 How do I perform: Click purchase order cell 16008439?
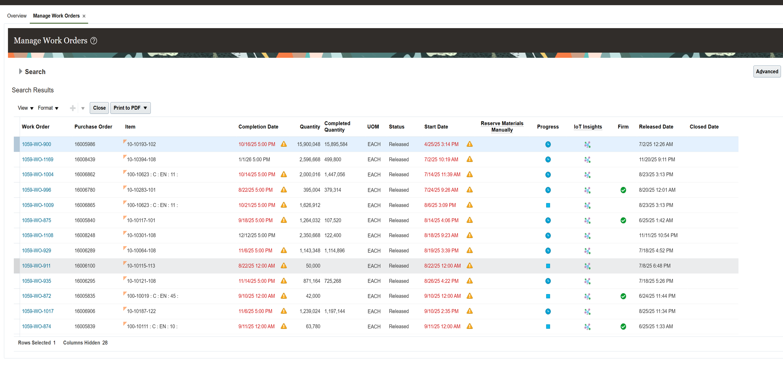tap(85, 159)
